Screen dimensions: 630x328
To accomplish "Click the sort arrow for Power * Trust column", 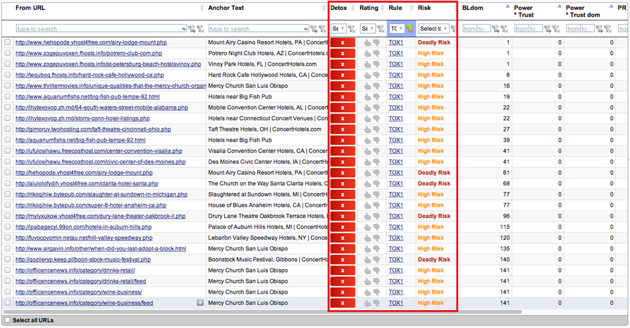I will [559, 7].
